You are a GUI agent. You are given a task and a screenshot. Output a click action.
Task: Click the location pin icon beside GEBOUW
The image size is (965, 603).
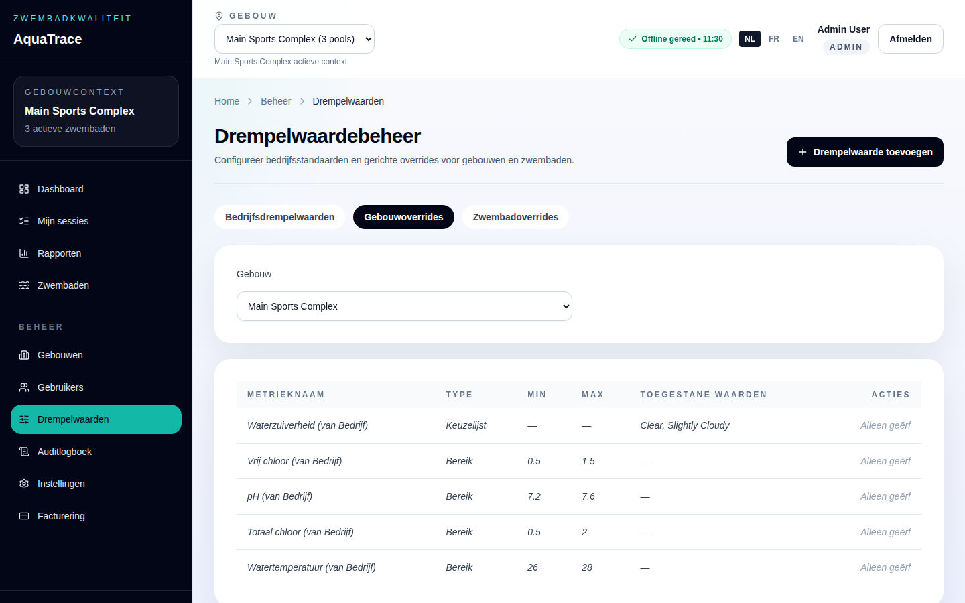[219, 16]
